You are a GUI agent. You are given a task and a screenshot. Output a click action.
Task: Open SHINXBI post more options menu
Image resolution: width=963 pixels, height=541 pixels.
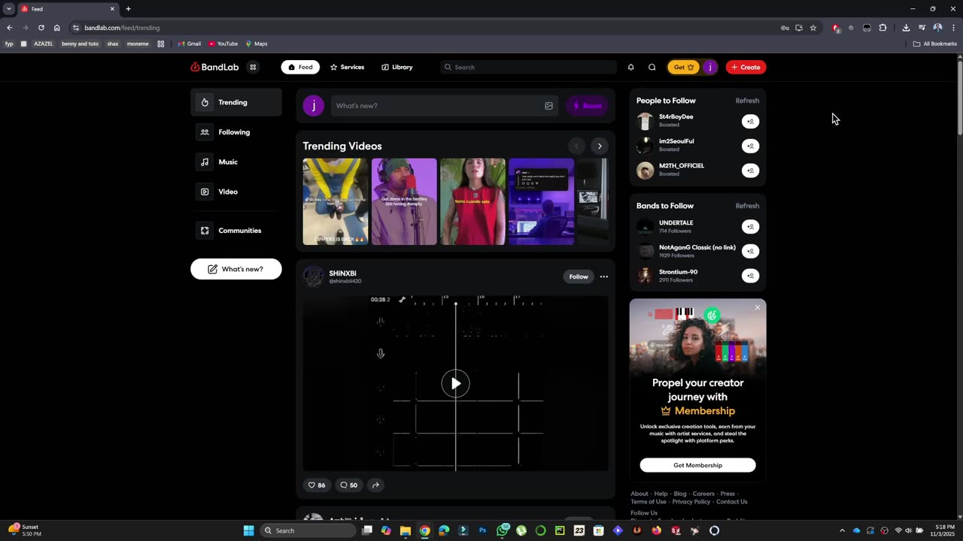coord(603,277)
